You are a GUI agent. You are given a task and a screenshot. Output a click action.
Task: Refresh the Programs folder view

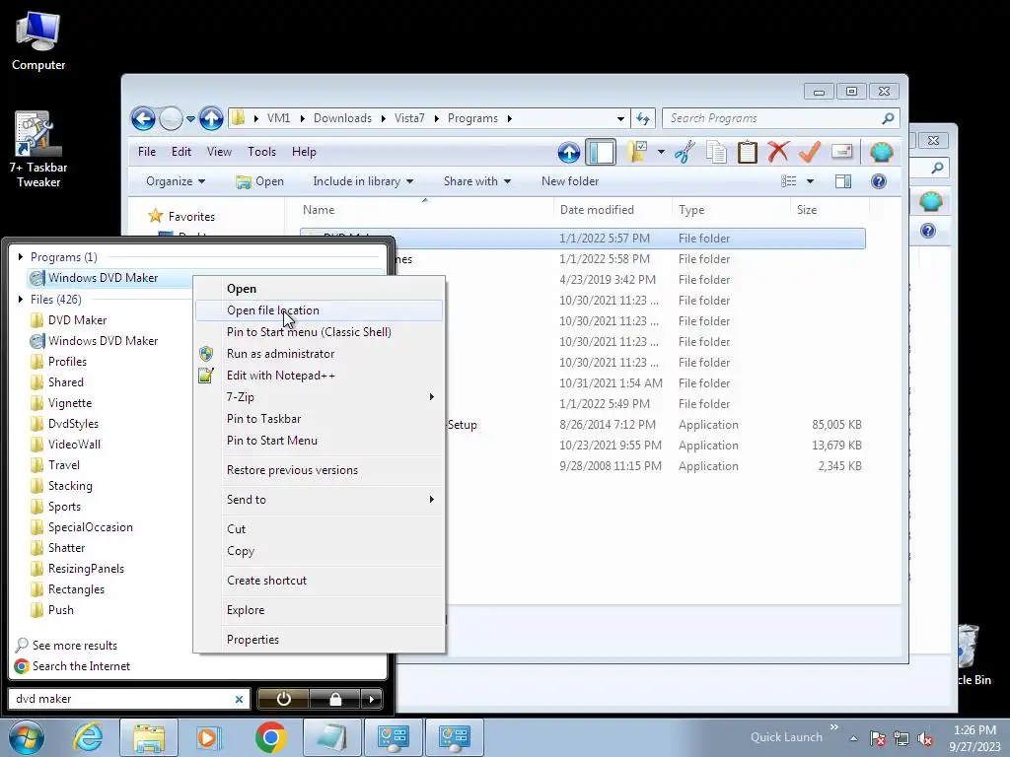(643, 118)
